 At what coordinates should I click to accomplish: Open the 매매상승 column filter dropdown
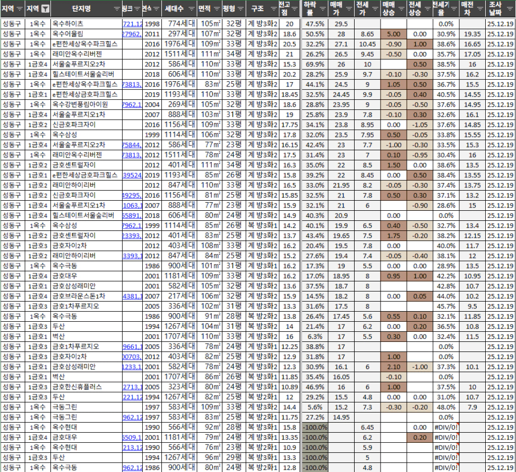point(401,9)
